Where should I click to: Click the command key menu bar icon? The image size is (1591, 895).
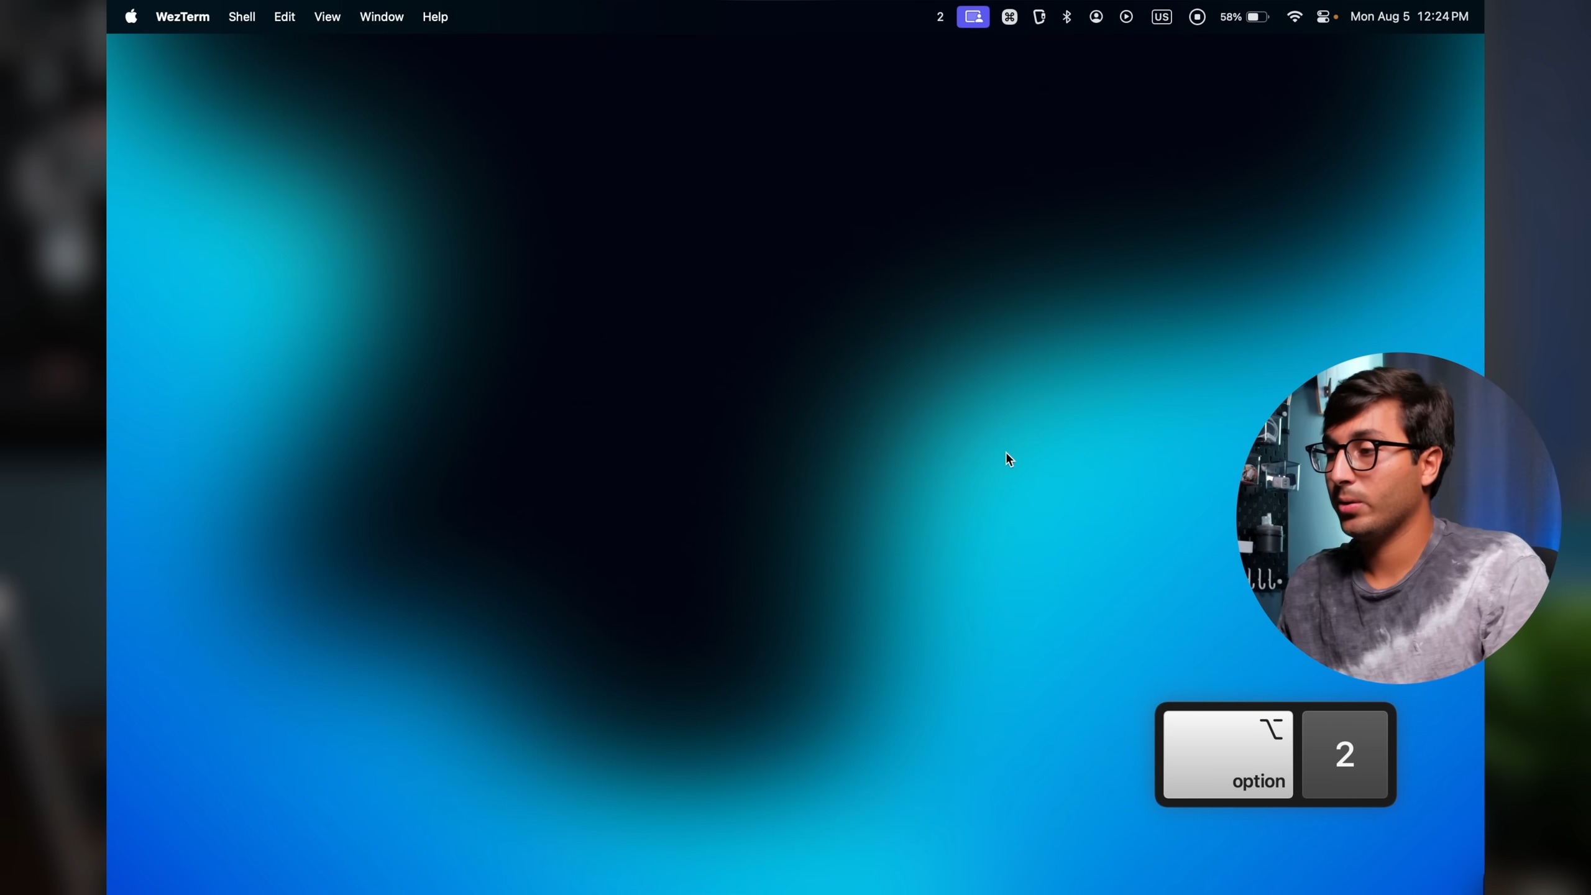(x=1009, y=17)
